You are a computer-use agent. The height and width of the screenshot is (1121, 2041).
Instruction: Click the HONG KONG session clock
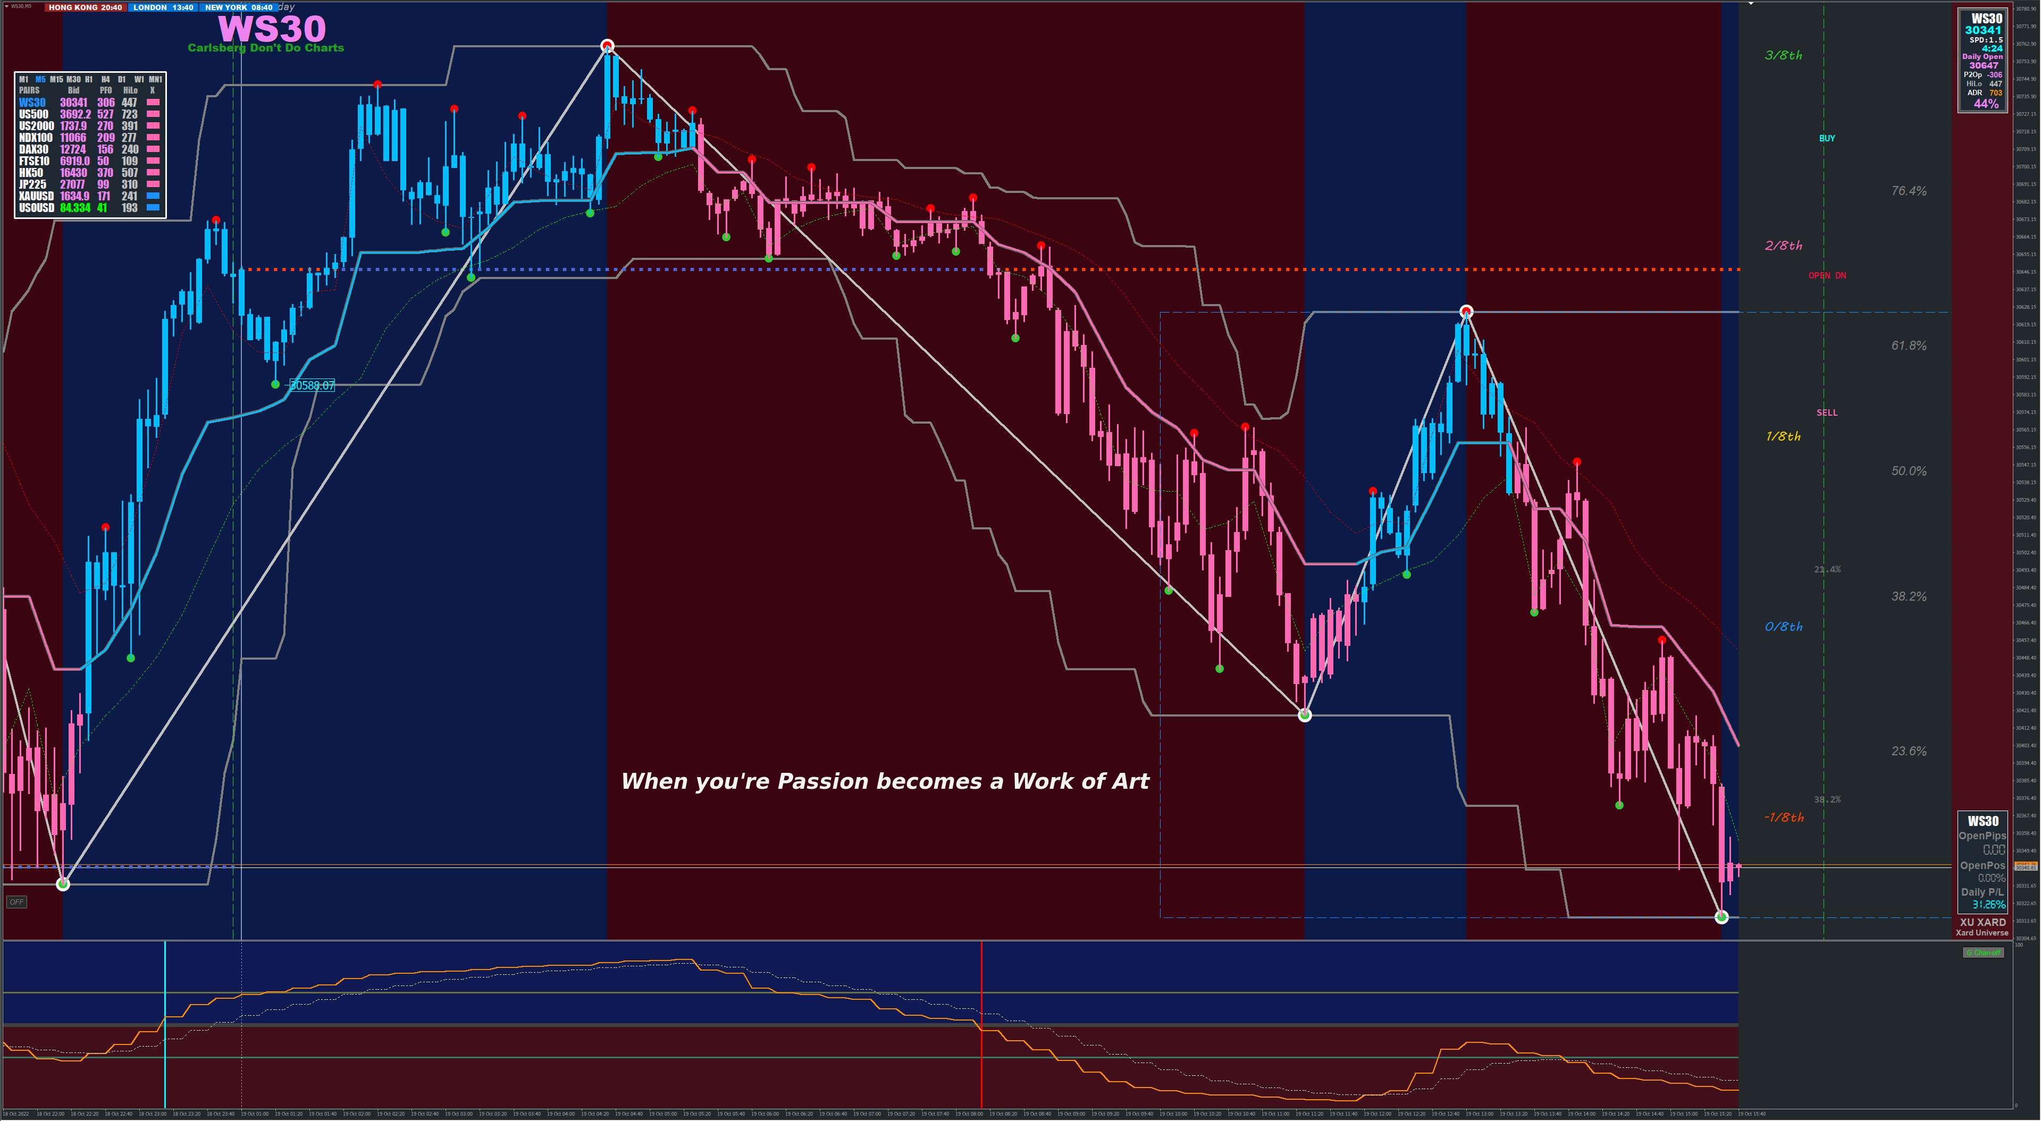pyautogui.click(x=86, y=7)
